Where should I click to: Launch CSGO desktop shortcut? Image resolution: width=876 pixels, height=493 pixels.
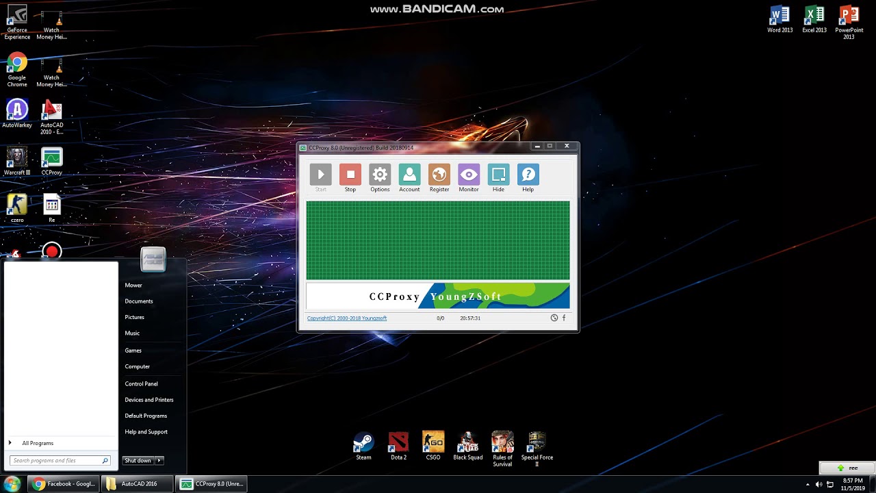point(433,446)
